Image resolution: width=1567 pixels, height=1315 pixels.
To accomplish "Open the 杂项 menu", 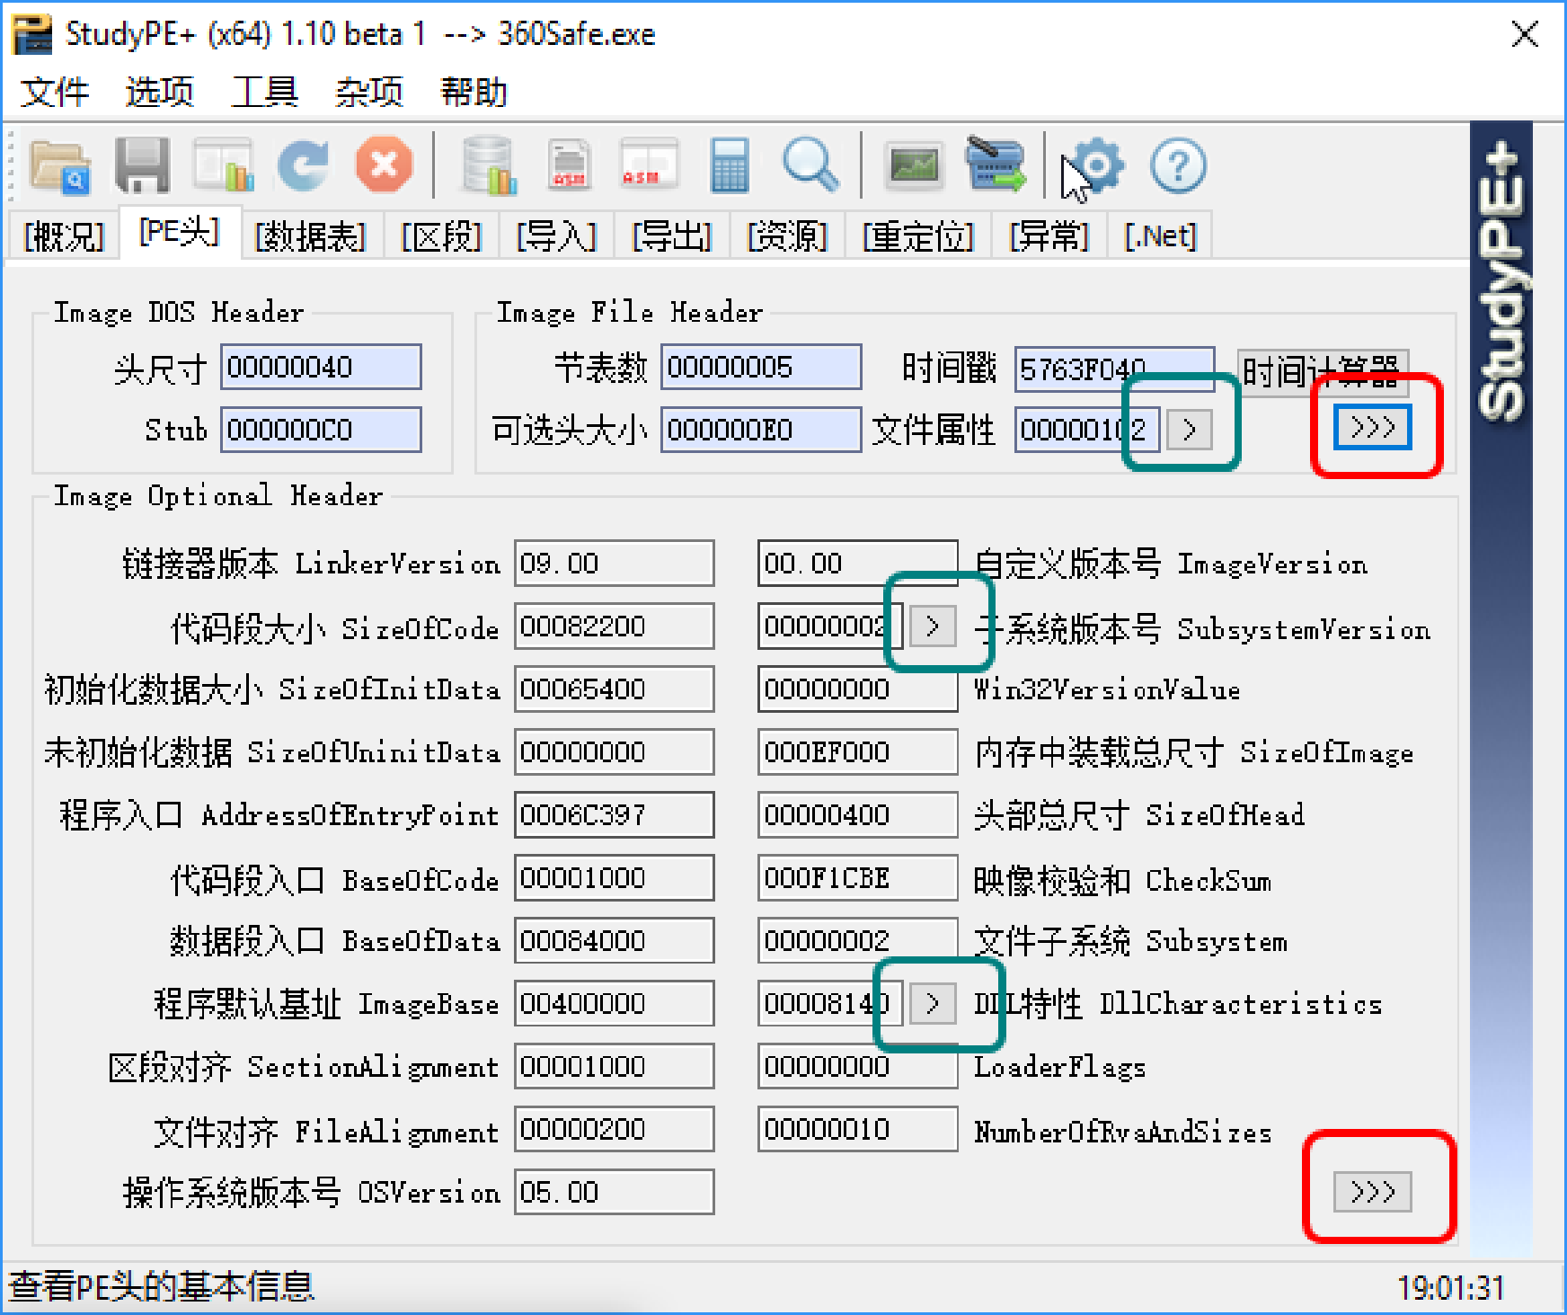I will click(x=369, y=92).
